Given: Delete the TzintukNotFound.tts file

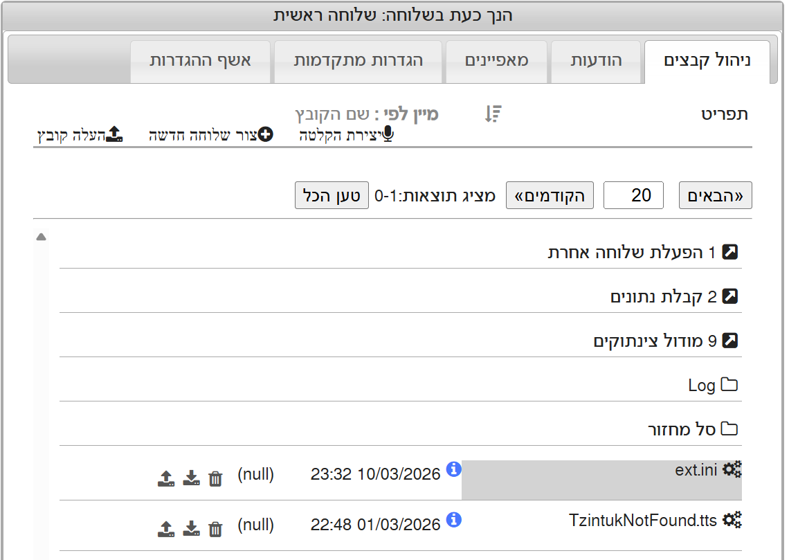Looking at the screenshot, I should pos(216,530).
